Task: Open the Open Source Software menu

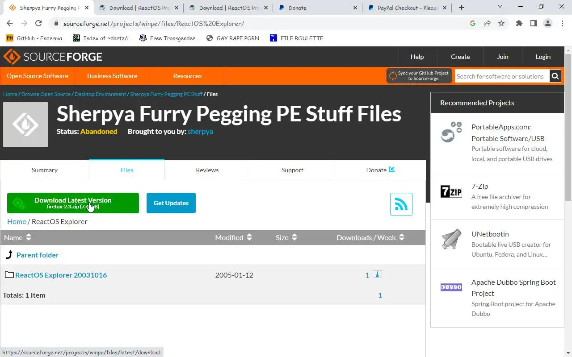Action: [38, 76]
